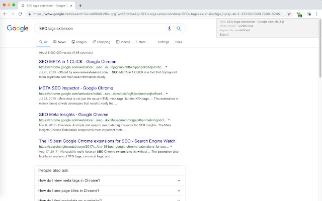The height and width of the screenshot is (201, 322).
Task: Click the 'People also ask' heading
Action: tap(53, 170)
